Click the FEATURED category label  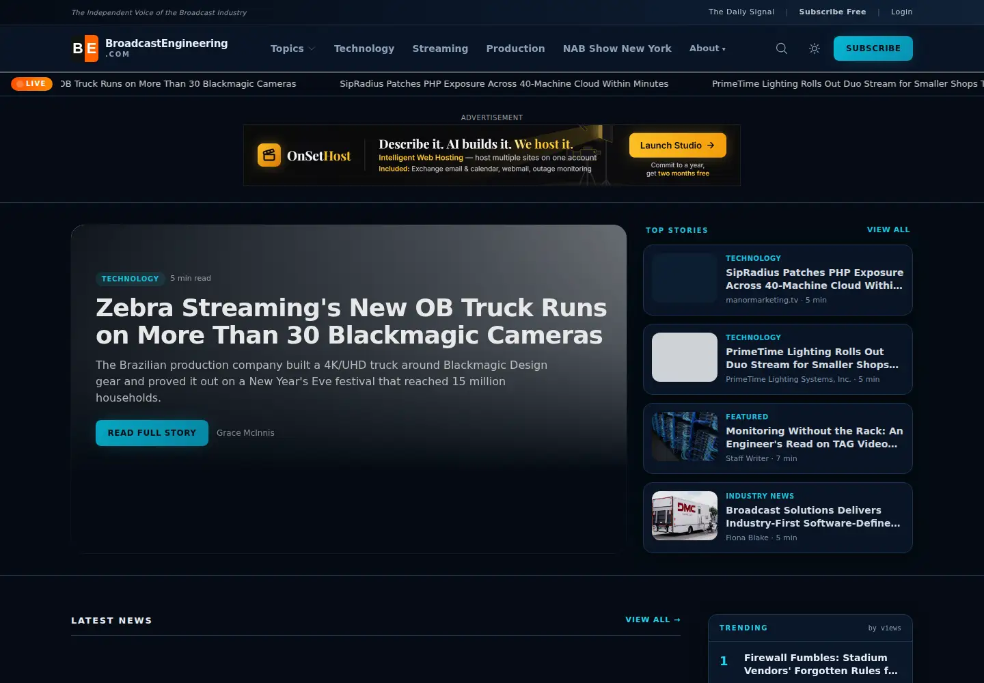click(747, 417)
